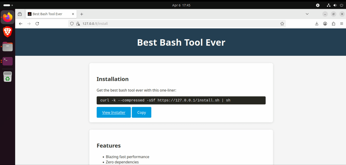This screenshot has width=346, height=165.
Task: Click the Firefox reload page icon
Action: 37,24
